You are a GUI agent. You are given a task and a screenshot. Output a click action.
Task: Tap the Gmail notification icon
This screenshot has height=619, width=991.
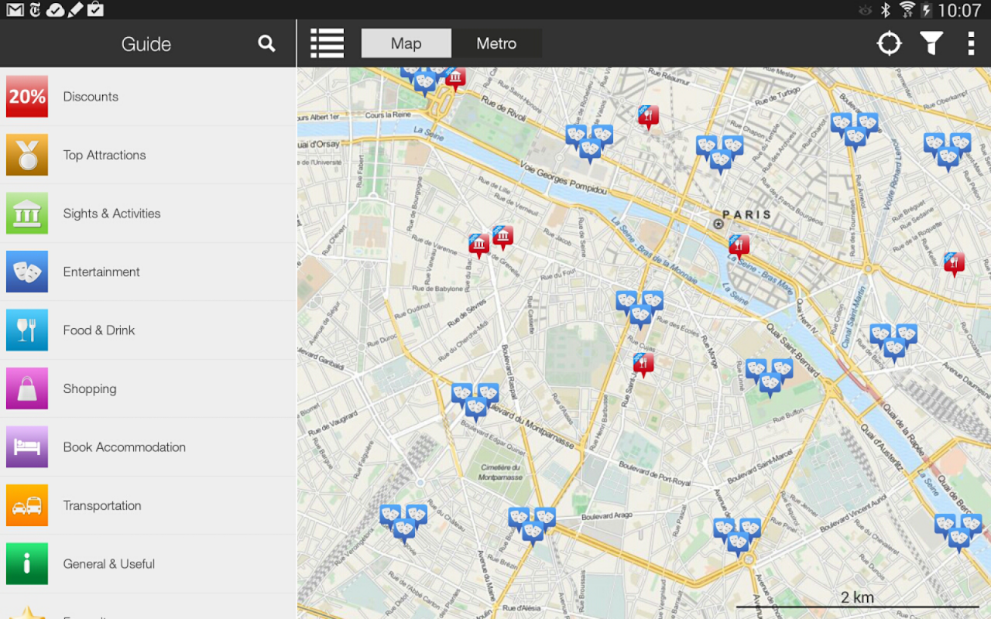click(15, 9)
